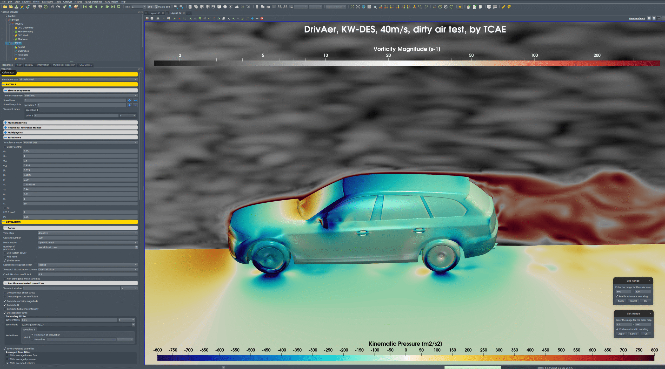665x369 pixels.
Task: Click Cancel in the 1.5 to 400 Set Range dialog
Action: [633, 334]
